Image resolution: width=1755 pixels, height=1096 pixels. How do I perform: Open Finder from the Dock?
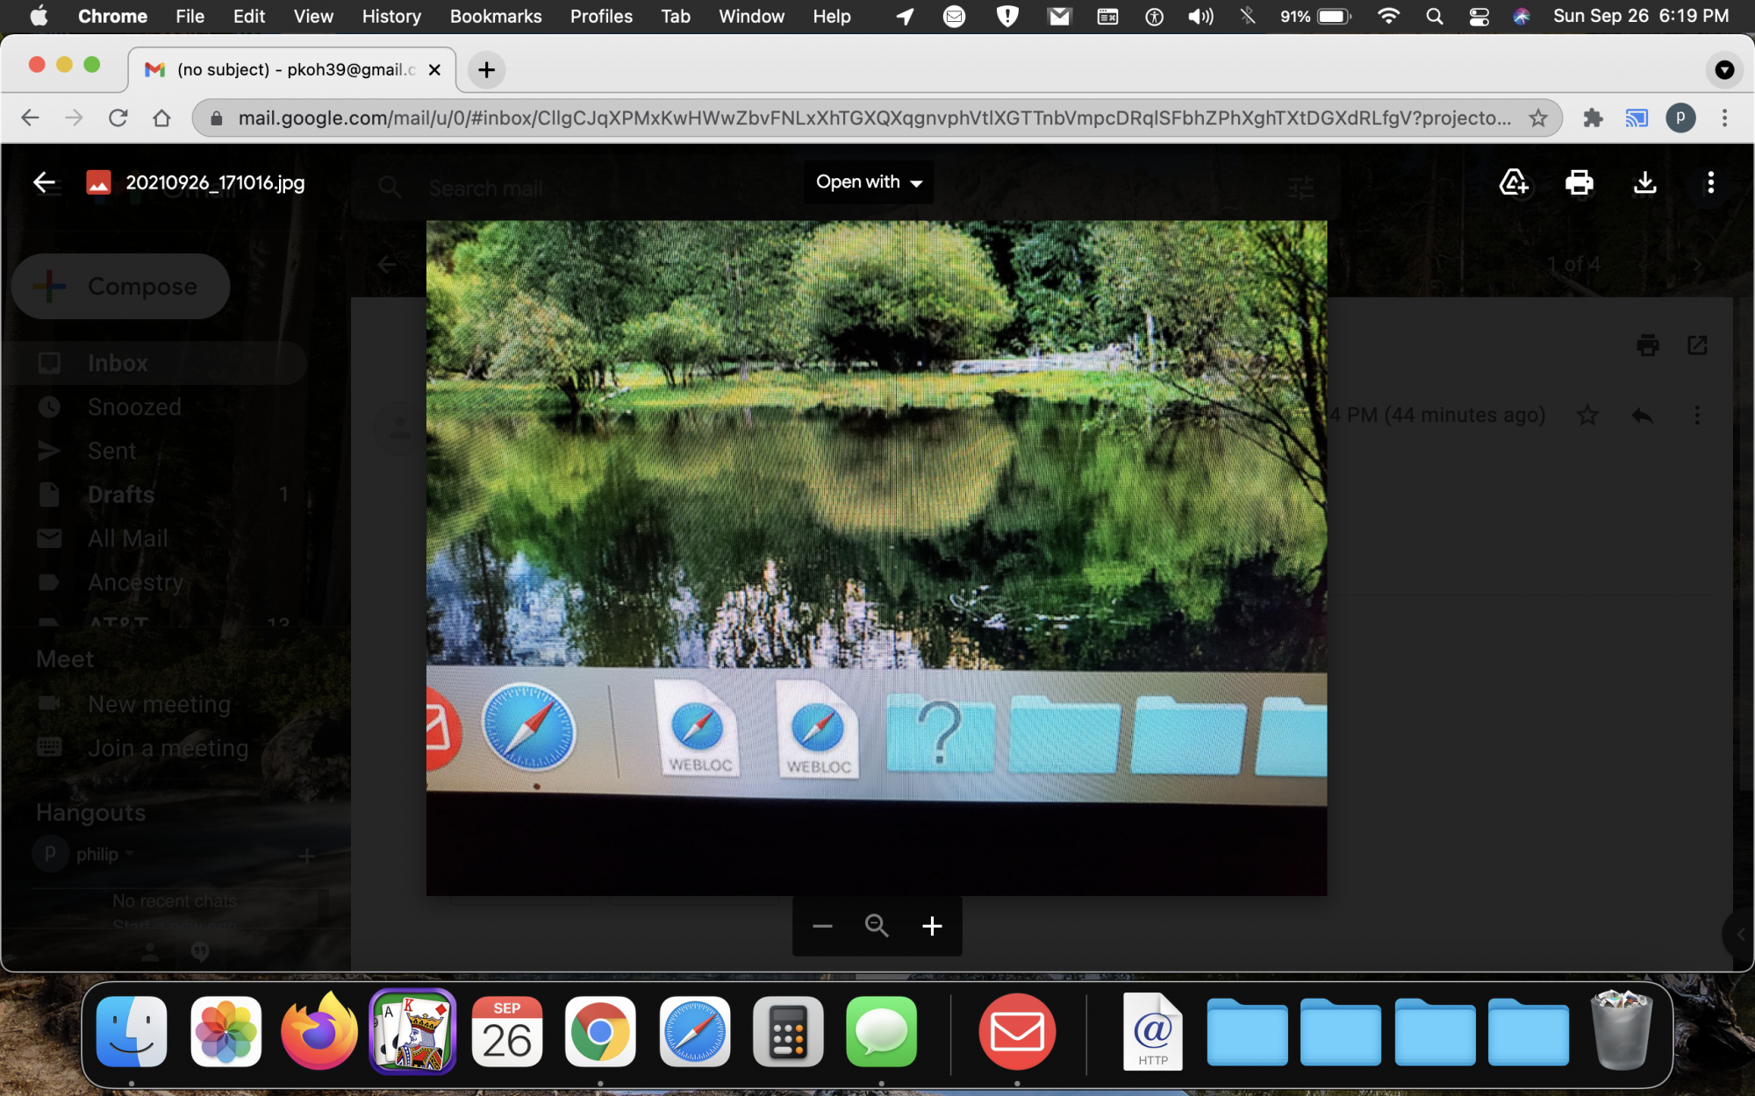point(132,1031)
